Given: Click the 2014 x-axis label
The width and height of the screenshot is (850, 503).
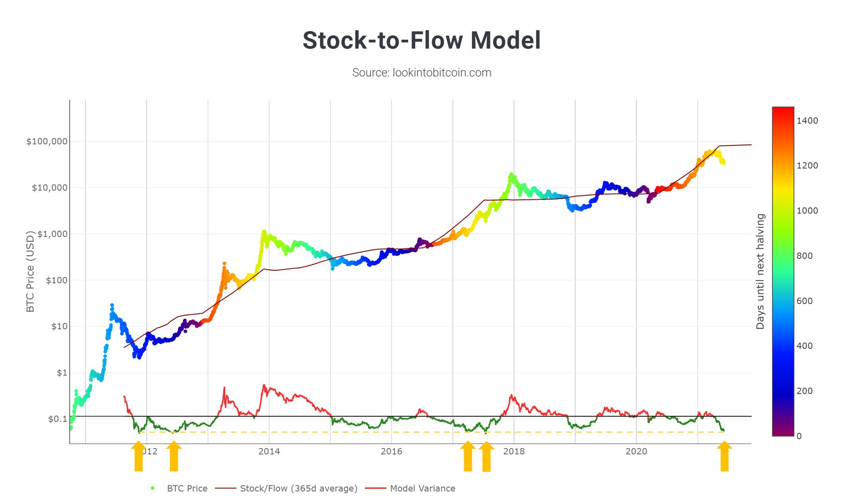Looking at the screenshot, I should point(269,451).
